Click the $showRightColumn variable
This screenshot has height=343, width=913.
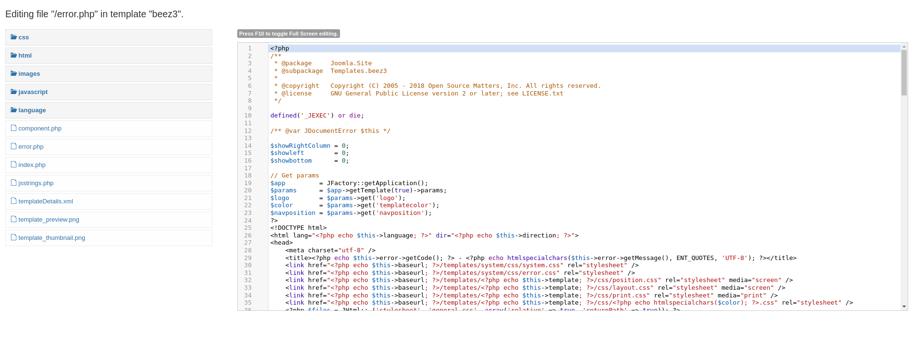click(300, 146)
